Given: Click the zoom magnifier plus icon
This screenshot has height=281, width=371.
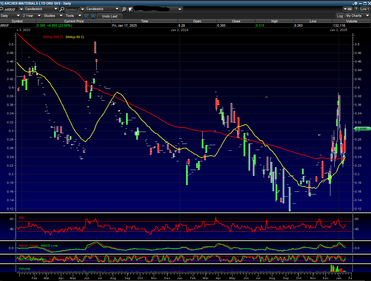Looking at the screenshot, I should point(124,9).
